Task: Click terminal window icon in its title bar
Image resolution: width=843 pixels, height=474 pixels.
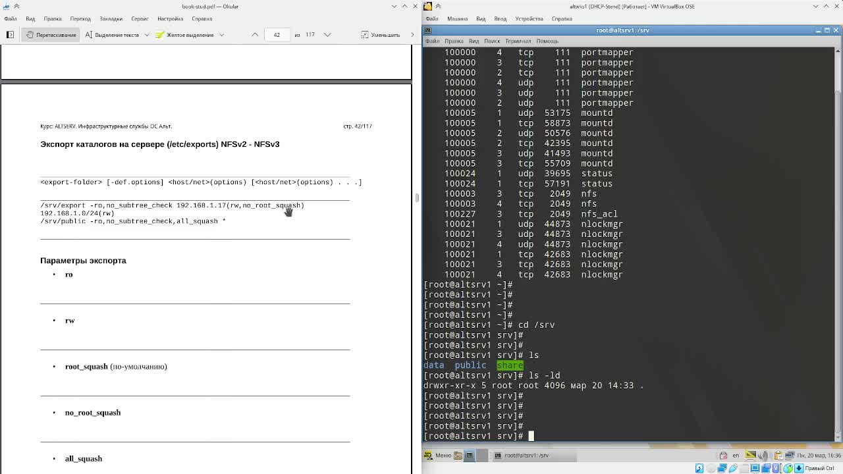Action: 427,30
